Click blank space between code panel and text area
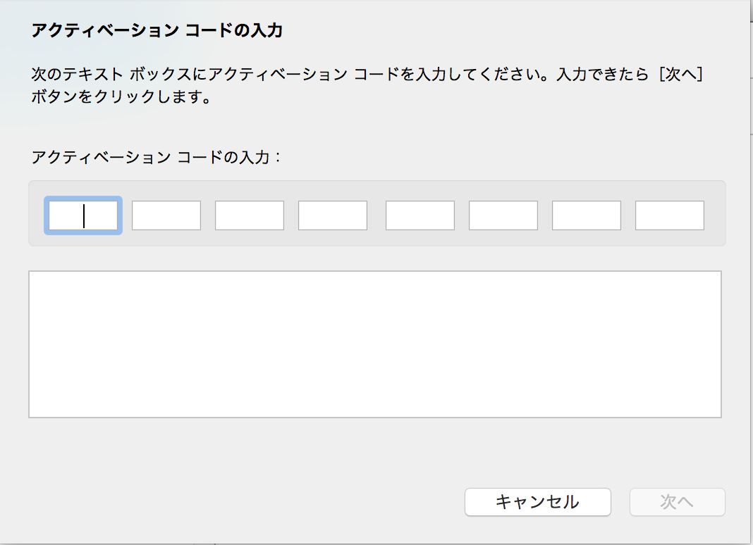This screenshot has height=545, width=753. coord(375,258)
